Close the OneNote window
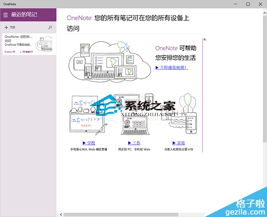Image resolution: width=267 pixels, height=217 pixels. click(x=261, y=4)
